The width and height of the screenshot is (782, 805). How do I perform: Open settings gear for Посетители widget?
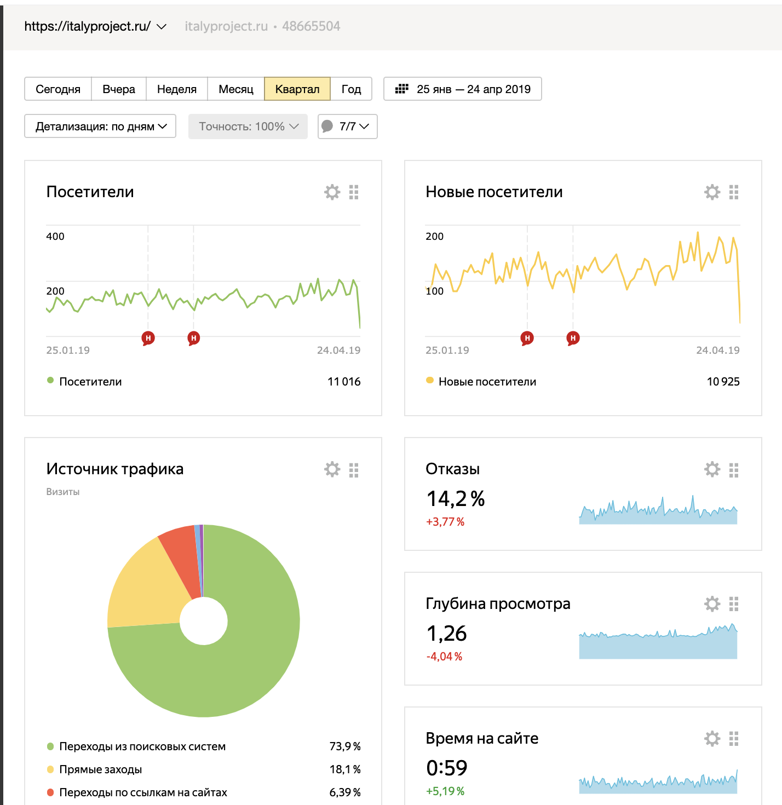coord(332,192)
